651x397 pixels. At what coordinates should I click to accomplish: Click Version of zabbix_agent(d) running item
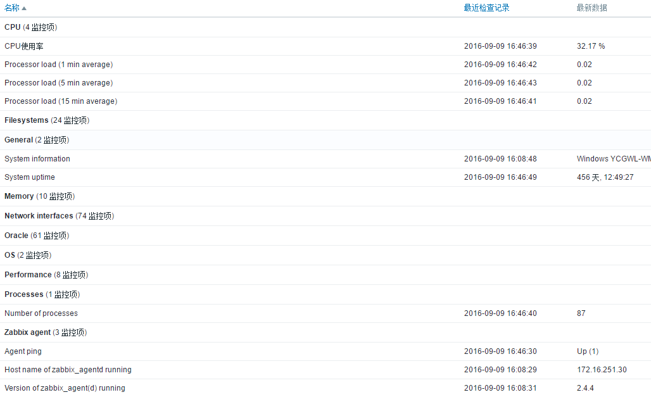tap(65, 388)
